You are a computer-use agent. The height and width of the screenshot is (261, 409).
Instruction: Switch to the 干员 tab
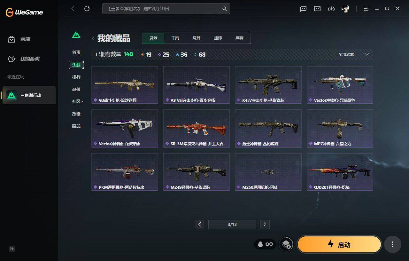pos(175,38)
